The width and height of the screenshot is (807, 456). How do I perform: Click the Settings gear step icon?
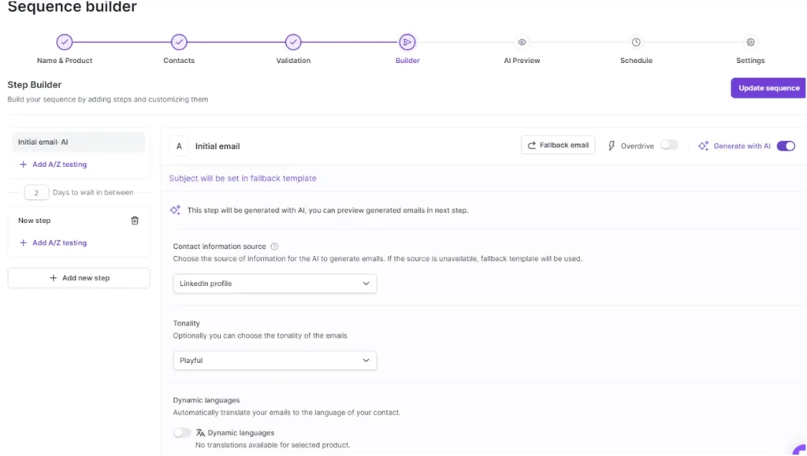pos(750,42)
